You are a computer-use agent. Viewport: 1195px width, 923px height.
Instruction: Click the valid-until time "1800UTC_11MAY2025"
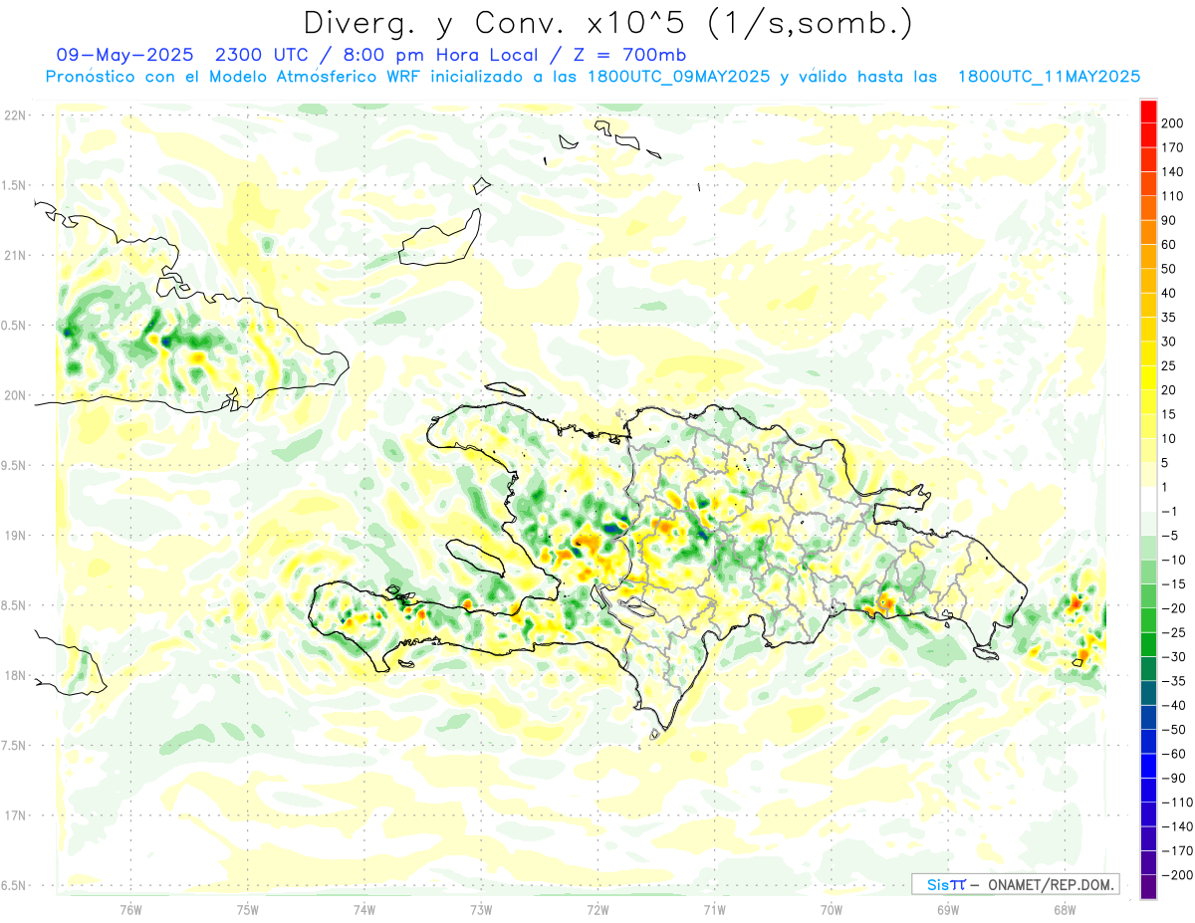(x=1049, y=77)
